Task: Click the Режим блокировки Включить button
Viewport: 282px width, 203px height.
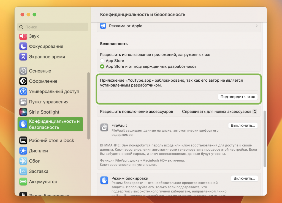Action: point(244,178)
